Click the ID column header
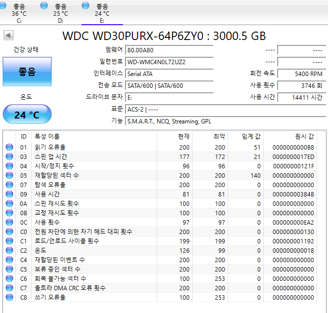This screenshot has height=313, width=328. pos(23,137)
